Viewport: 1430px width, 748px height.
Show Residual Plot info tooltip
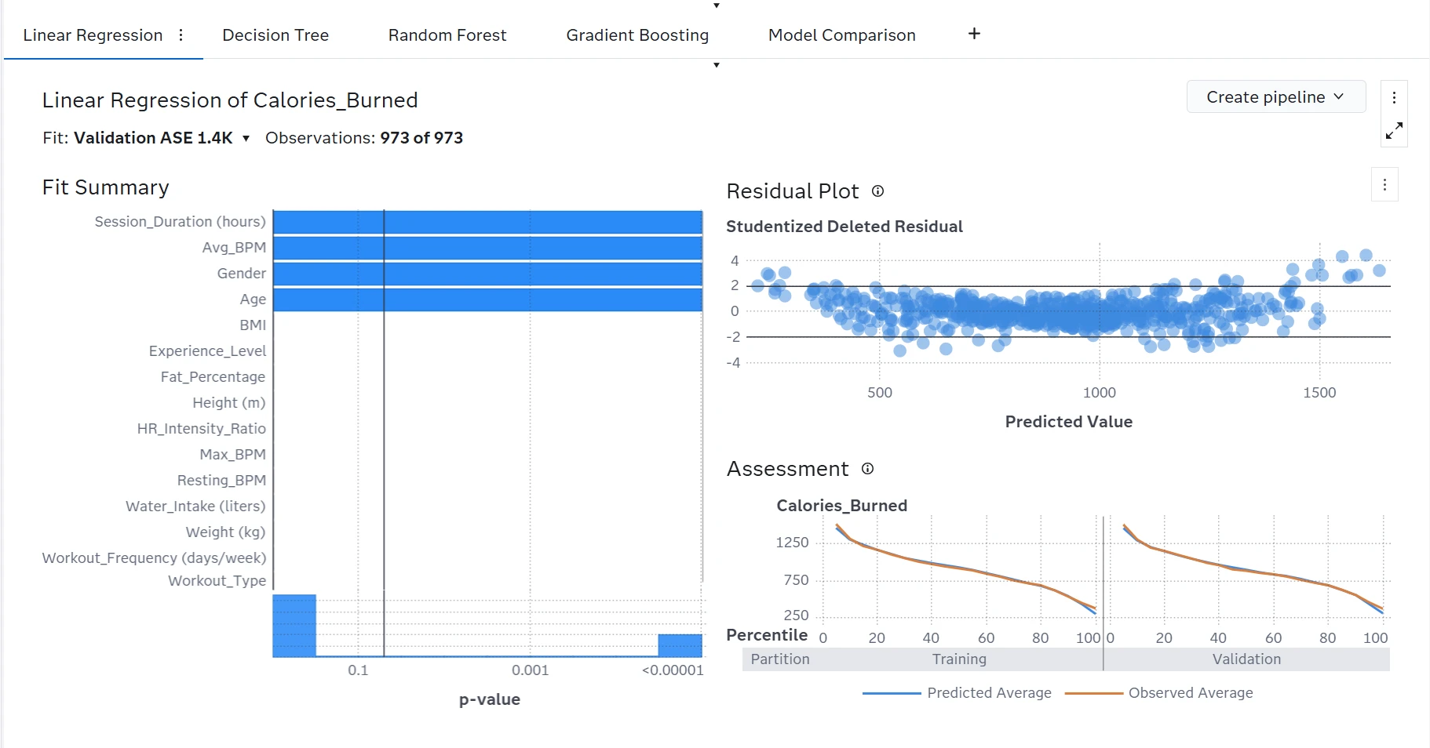tap(877, 191)
